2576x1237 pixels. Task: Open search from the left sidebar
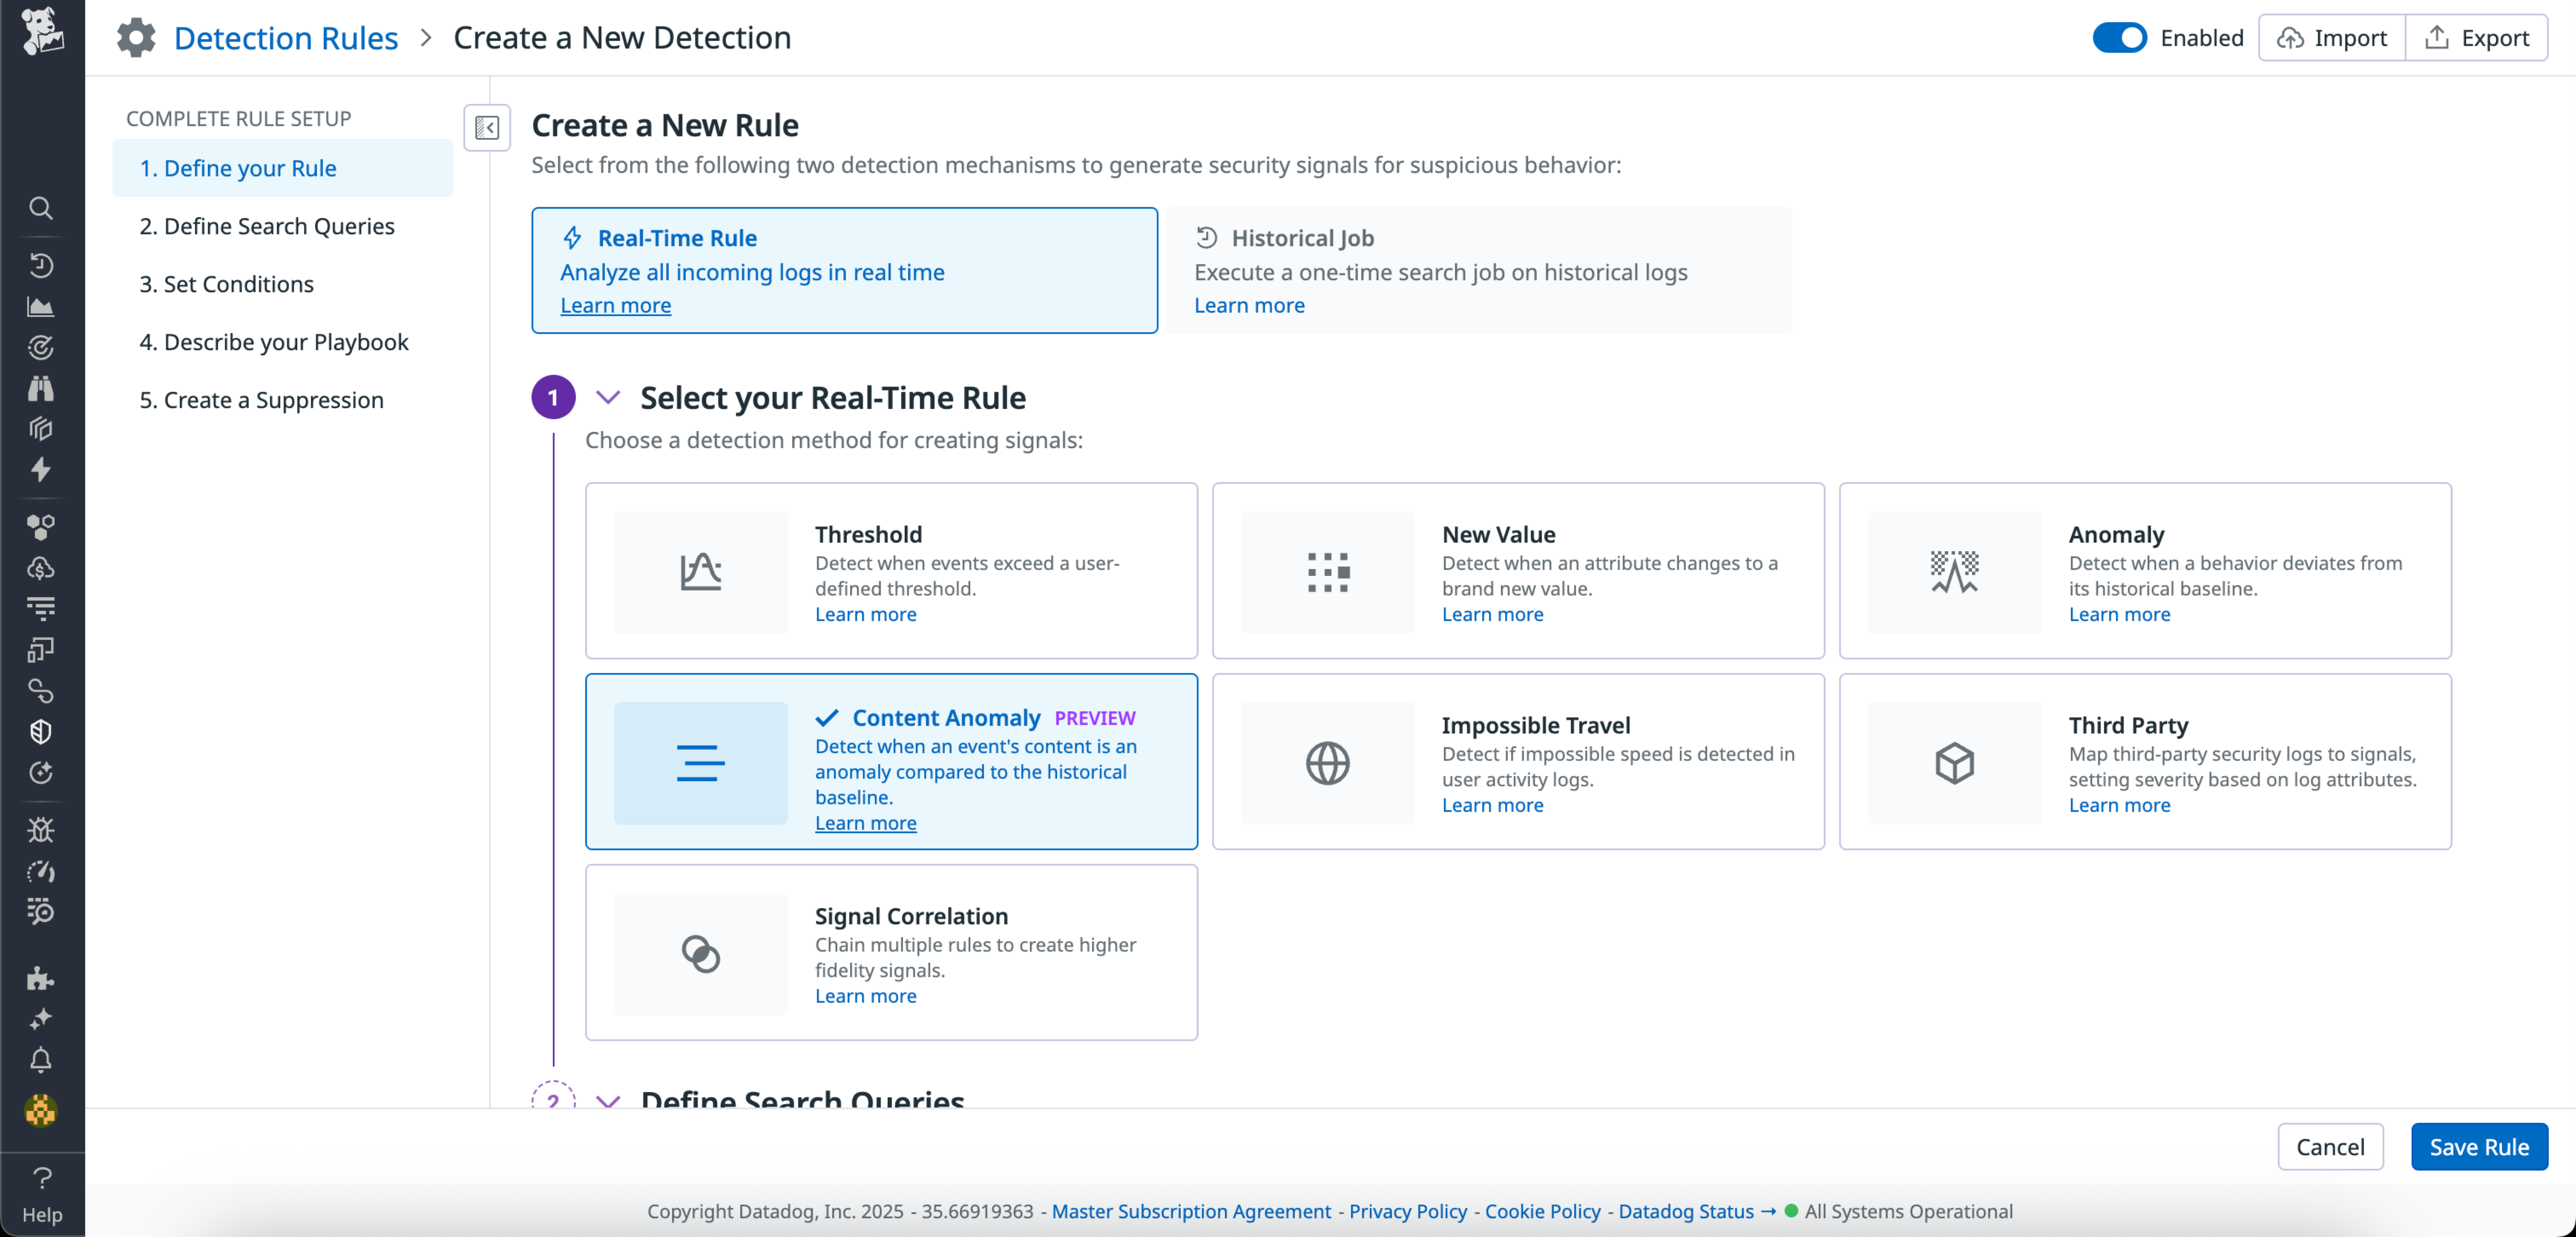pos(41,208)
